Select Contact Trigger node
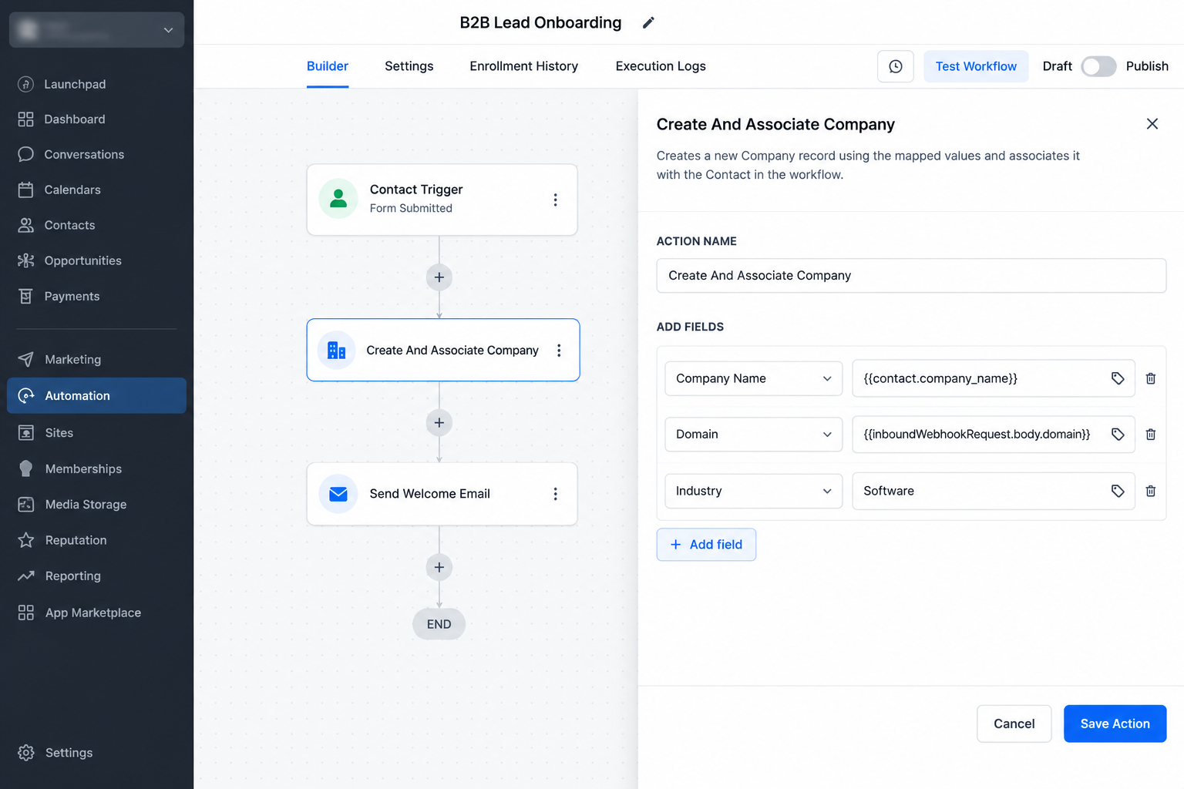 442,200
